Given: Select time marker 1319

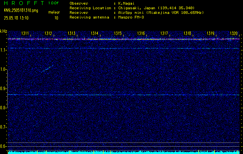Looking at the screenshot, I should tap(211, 33).
